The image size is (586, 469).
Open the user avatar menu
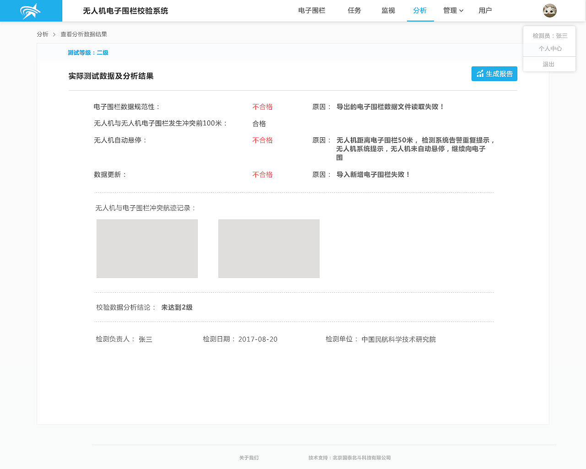pos(549,10)
